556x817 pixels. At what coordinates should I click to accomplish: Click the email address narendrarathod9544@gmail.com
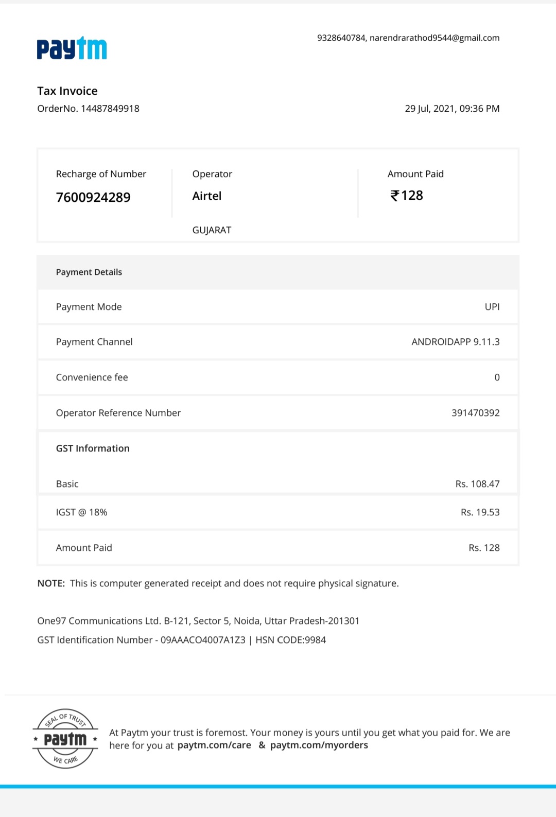point(434,38)
